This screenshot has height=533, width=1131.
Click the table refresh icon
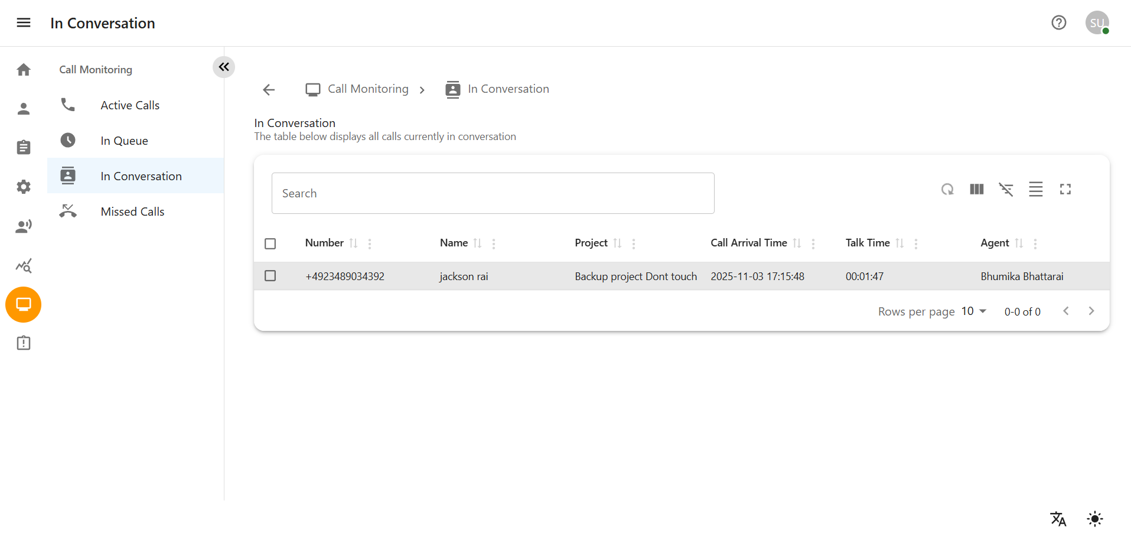pos(947,189)
